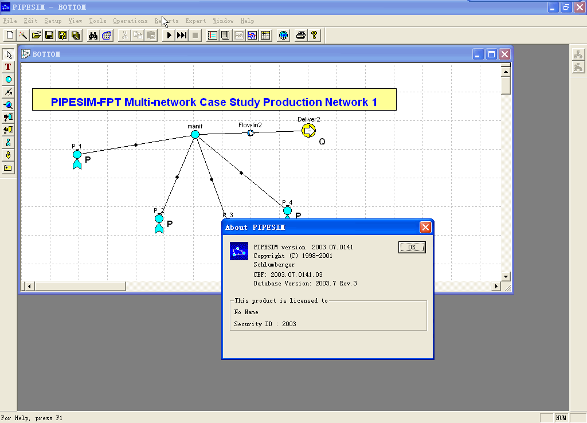Select the network separator magnifier-shaped tool
This screenshot has height=423, width=587.
coord(8,105)
